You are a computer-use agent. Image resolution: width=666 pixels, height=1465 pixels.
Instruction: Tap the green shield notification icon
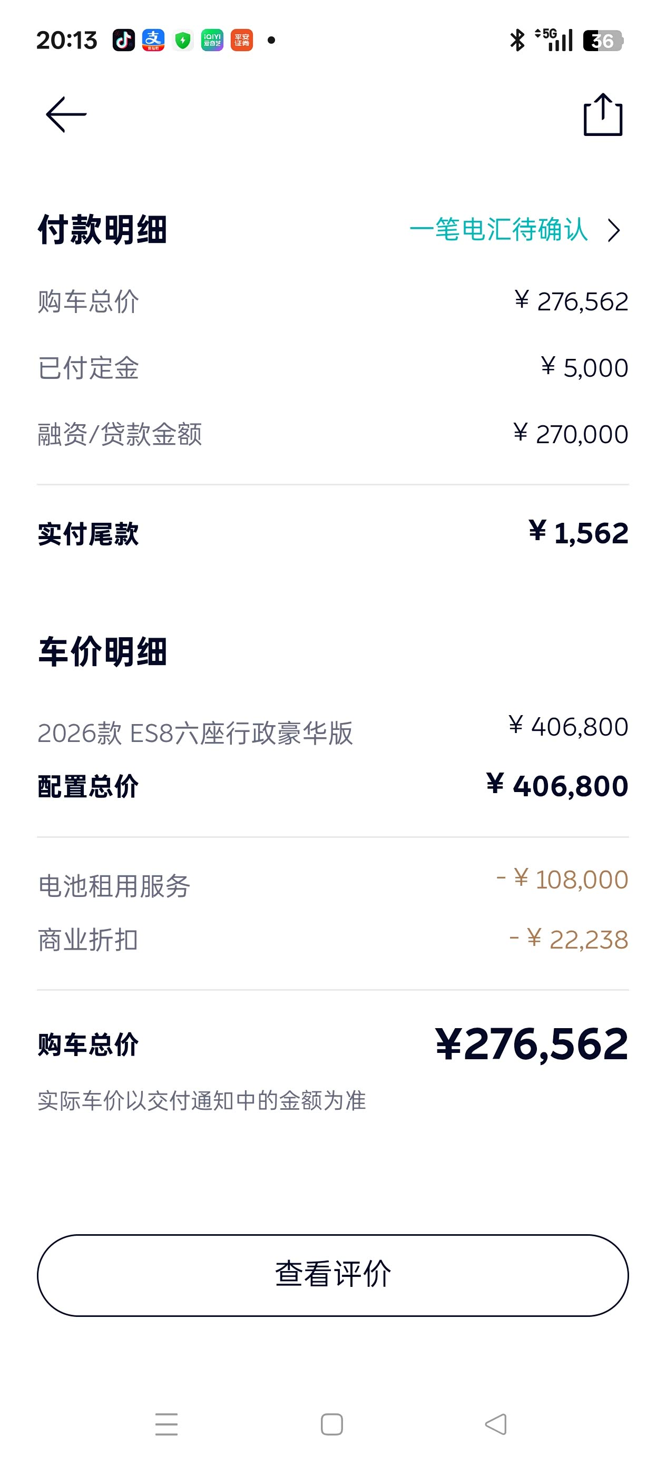tap(182, 41)
